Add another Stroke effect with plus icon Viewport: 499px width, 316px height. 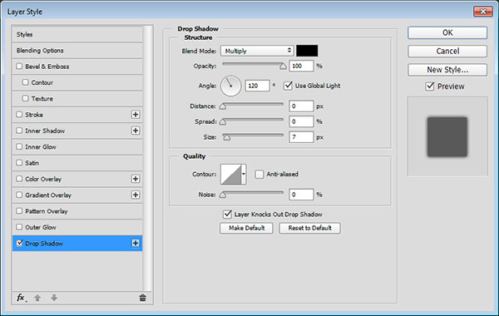[136, 115]
